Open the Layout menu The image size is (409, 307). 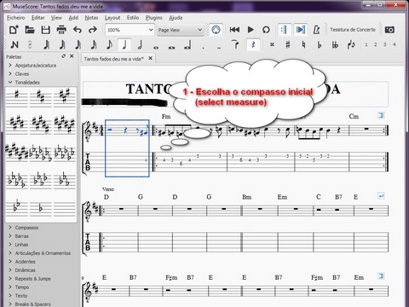(x=112, y=18)
